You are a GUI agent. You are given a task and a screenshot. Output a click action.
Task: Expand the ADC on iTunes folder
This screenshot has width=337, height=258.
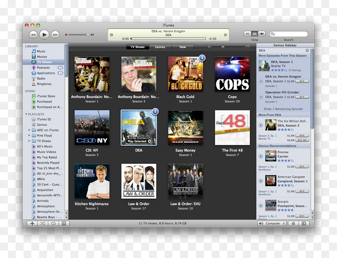(x=29, y=130)
